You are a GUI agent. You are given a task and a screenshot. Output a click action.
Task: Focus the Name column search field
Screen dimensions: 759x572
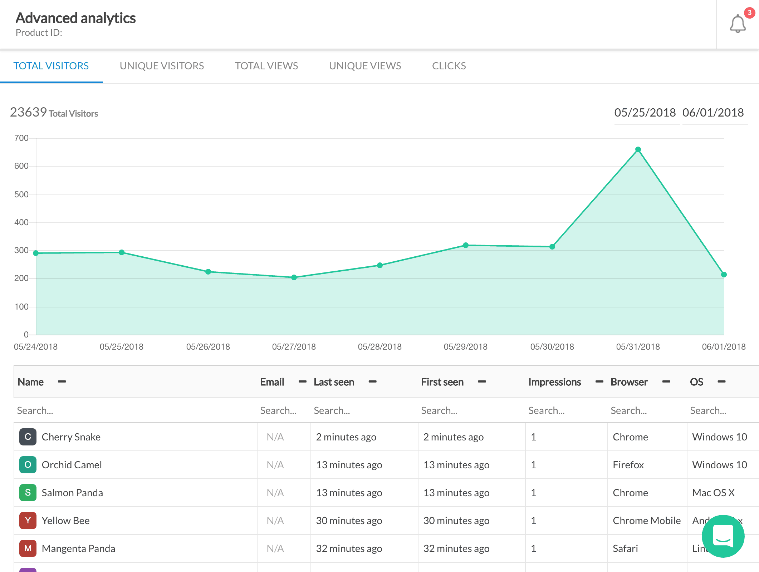135,410
